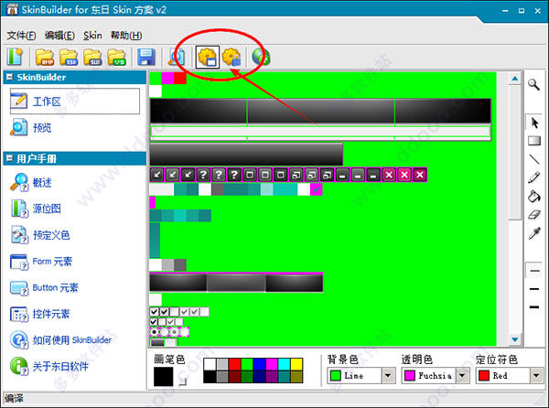The width and height of the screenshot is (549, 408).
Task: Expand the 透明色 Fuchsia dropdown
Action: tap(462, 375)
